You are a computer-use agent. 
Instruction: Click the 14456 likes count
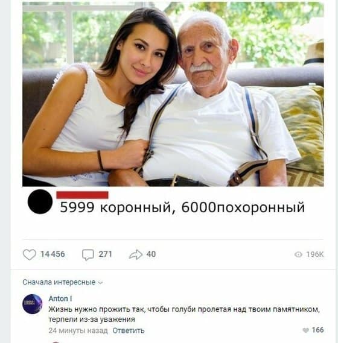[53, 254]
